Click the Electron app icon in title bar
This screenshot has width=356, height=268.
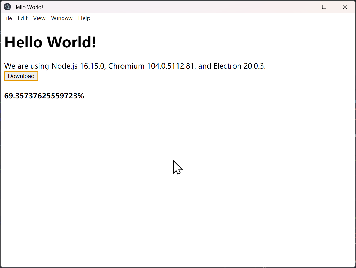click(7, 7)
